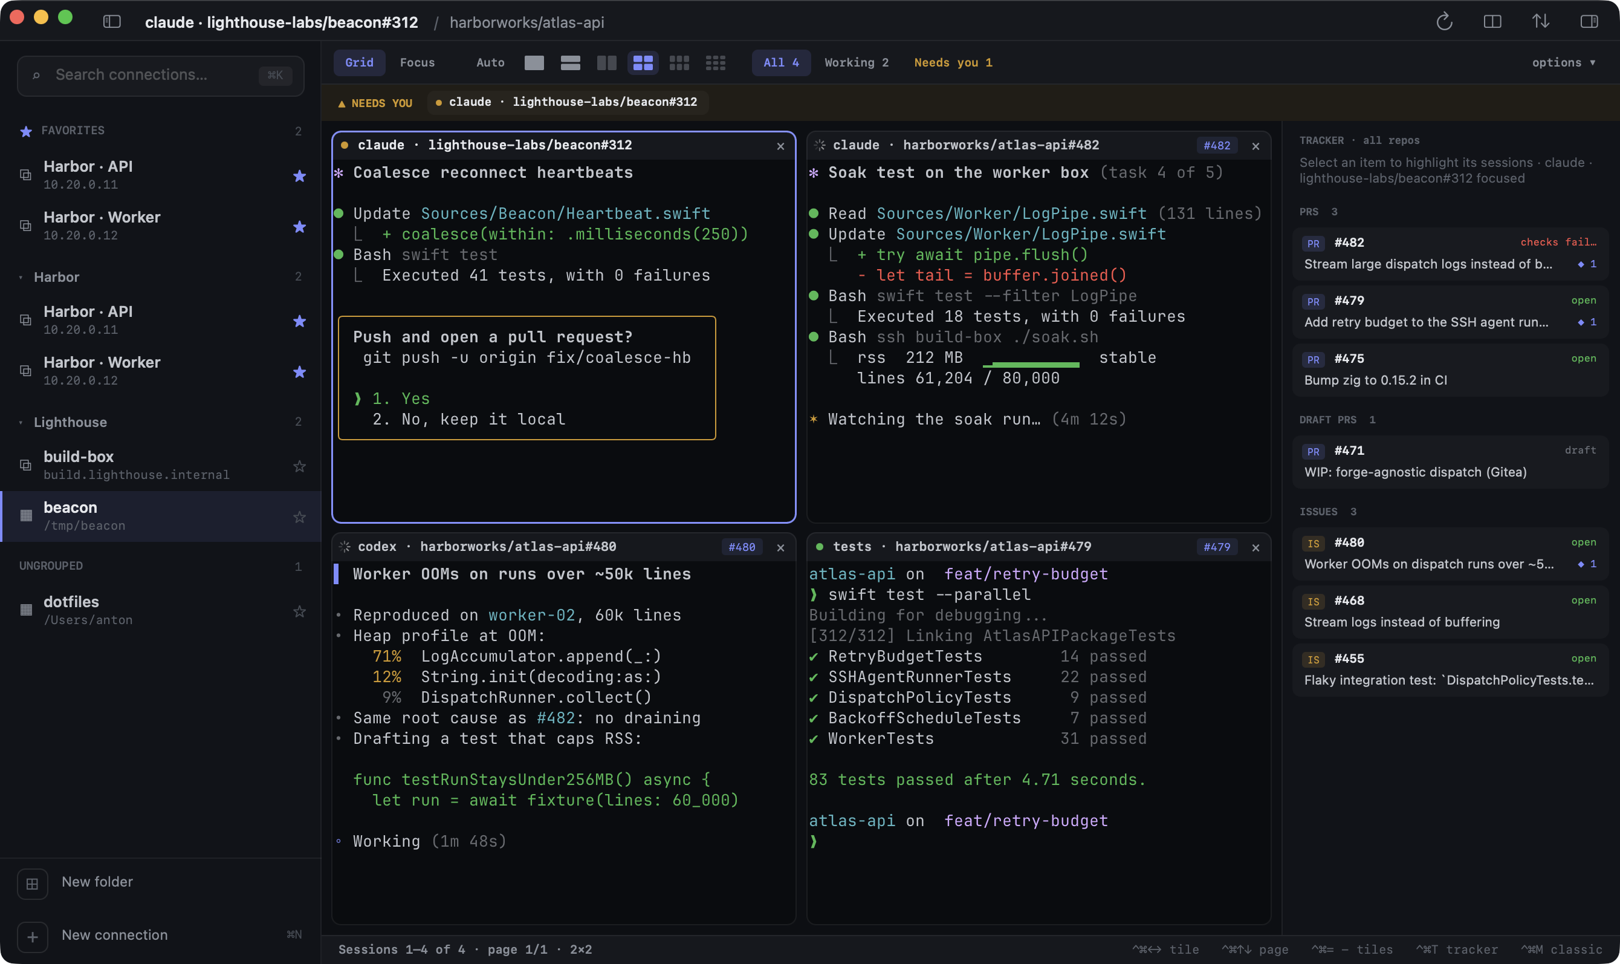
Task: Open issue #455 Flaky integration test card
Action: point(1450,669)
